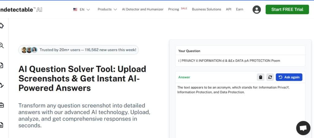Click the Ask again button

click(x=289, y=77)
